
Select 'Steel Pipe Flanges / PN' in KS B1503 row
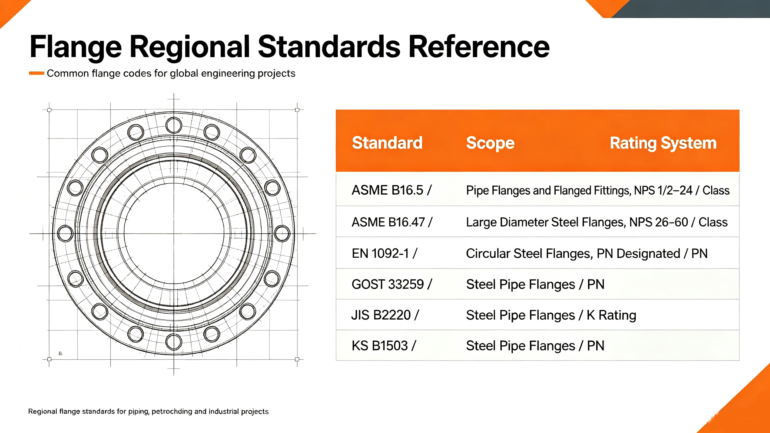click(535, 346)
